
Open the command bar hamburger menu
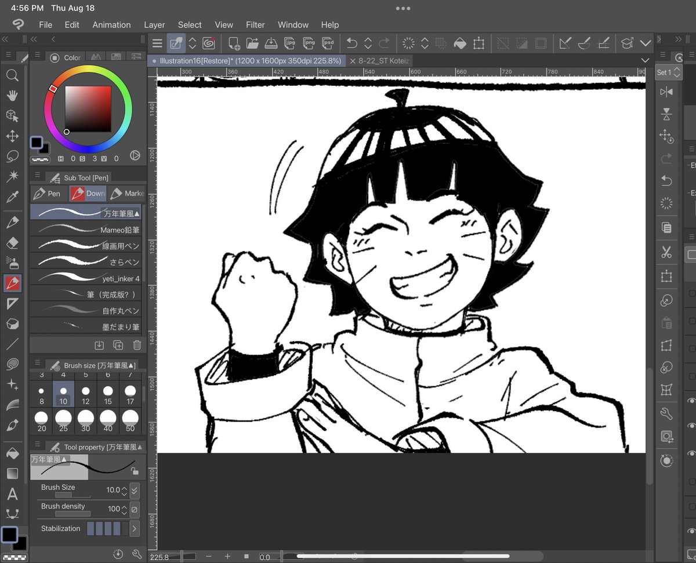coord(157,43)
